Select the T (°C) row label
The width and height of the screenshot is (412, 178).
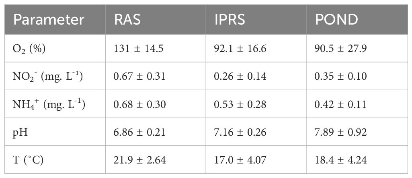point(28,159)
